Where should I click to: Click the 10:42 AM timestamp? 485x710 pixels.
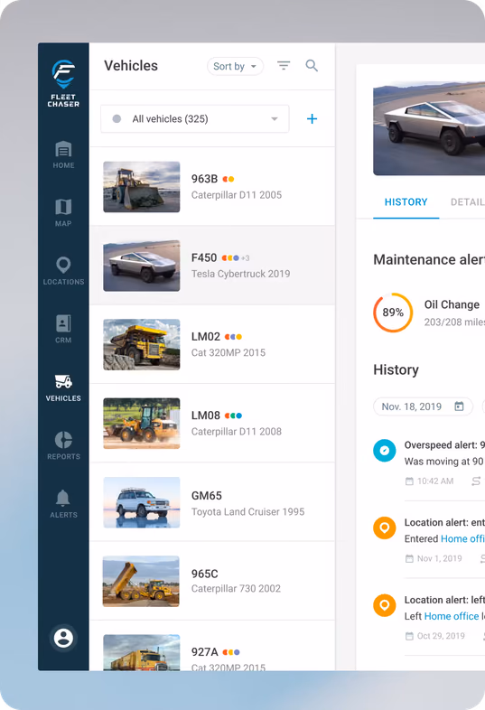435,481
